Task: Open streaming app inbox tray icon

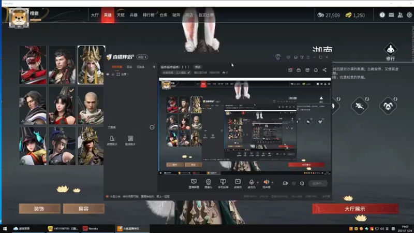Action: (295, 57)
